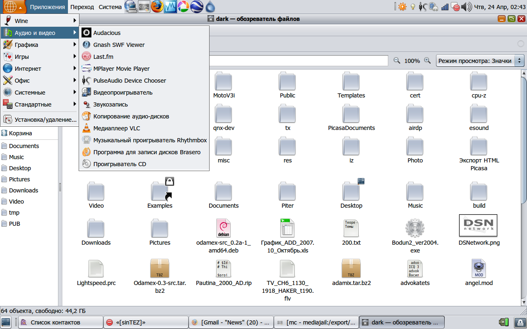Click the volume speaker icon in tray
The height and width of the screenshot is (329, 527).
[466, 7]
